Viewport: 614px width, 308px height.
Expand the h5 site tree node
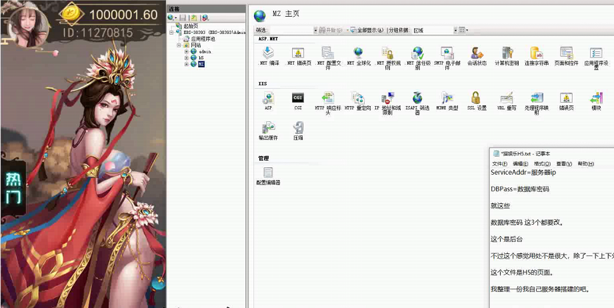(x=187, y=58)
